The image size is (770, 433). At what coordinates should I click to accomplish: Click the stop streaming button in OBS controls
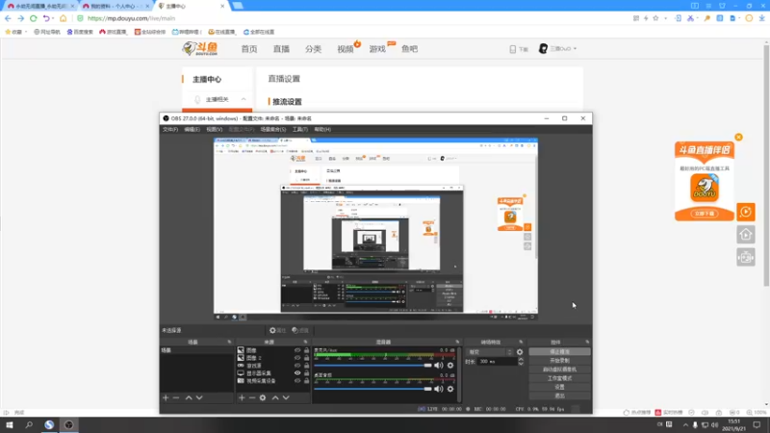[x=559, y=352]
